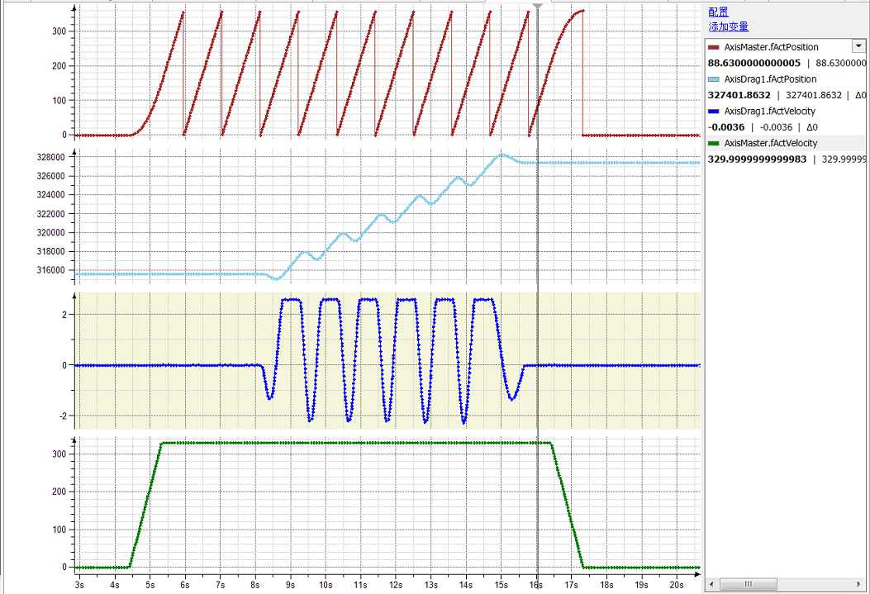Select the AxisMaster.fActPosition variable entry
Viewport: 870px width, 594px height.
coord(771,47)
